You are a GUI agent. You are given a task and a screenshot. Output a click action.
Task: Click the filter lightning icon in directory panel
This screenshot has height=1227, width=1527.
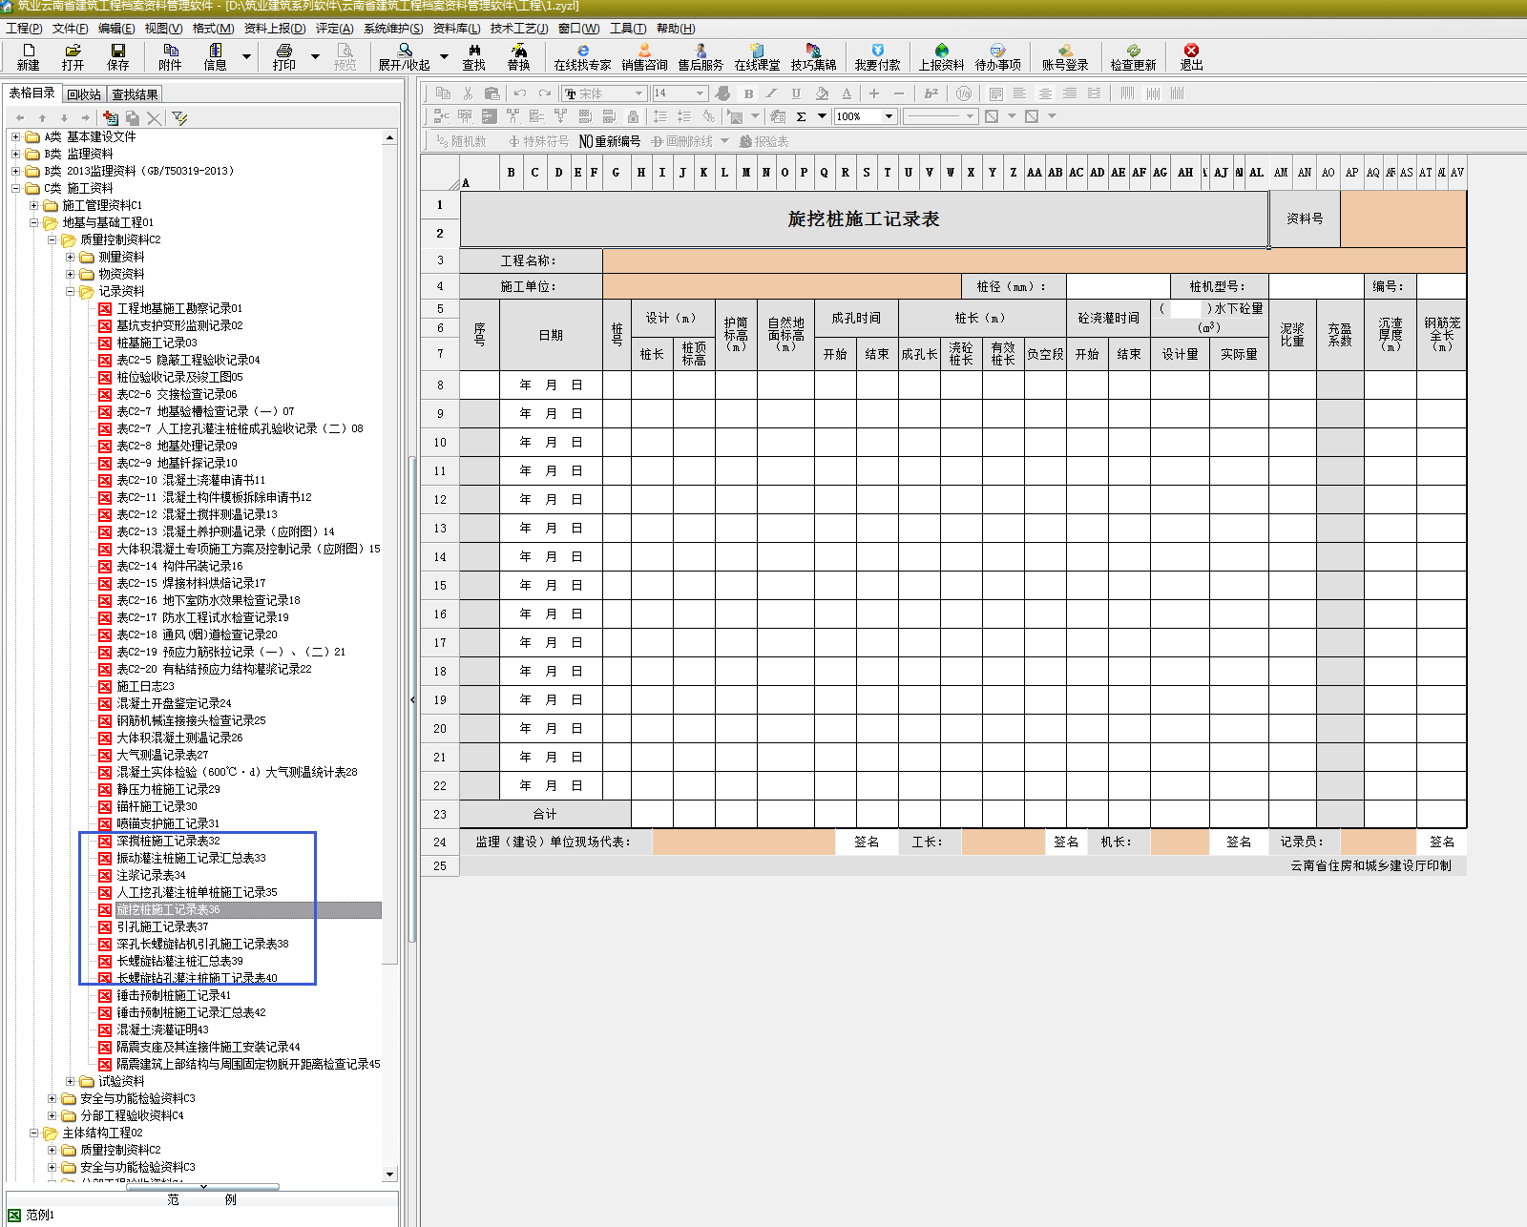pos(179,118)
